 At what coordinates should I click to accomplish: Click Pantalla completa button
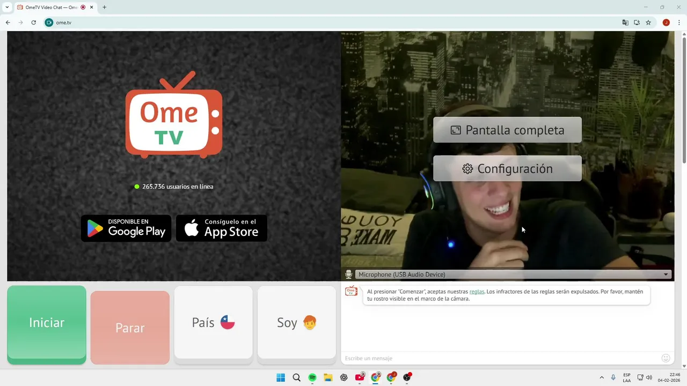[507, 130]
